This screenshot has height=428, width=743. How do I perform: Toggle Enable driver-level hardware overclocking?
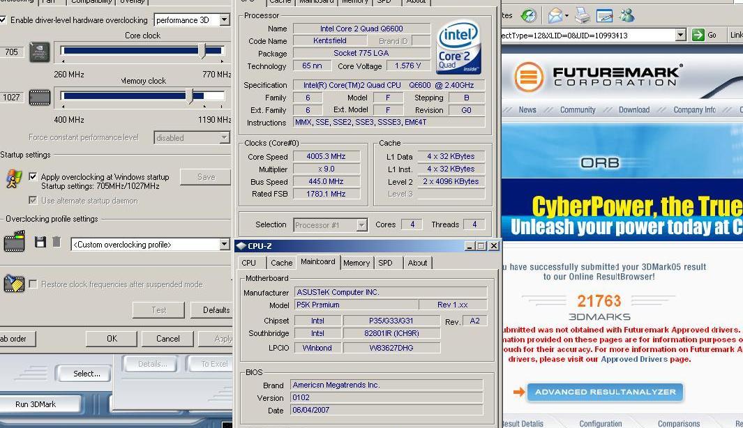click(x=3, y=20)
